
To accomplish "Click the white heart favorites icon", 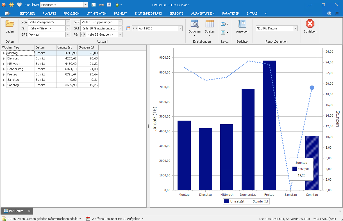I will tap(19, 5).
